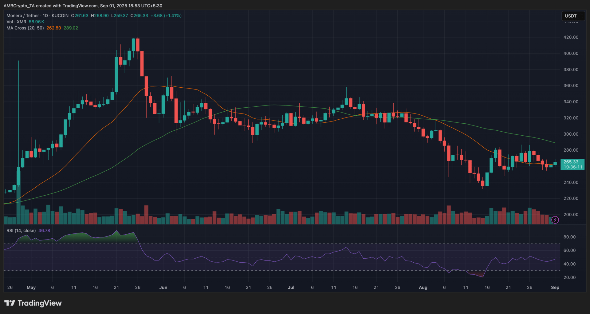Click the 360.00 price axis label
Image resolution: width=590 pixels, height=314 pixels.
(x=571, y=85)
